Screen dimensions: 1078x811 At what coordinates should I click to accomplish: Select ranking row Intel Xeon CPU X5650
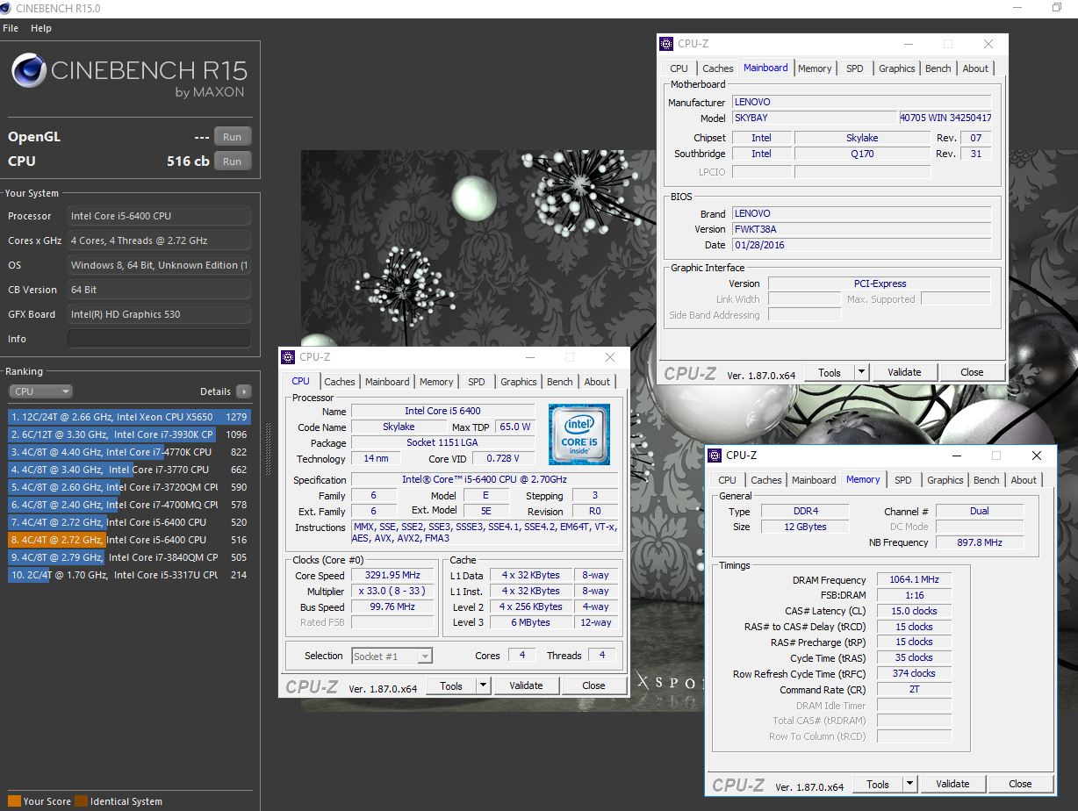coord(130,417)
